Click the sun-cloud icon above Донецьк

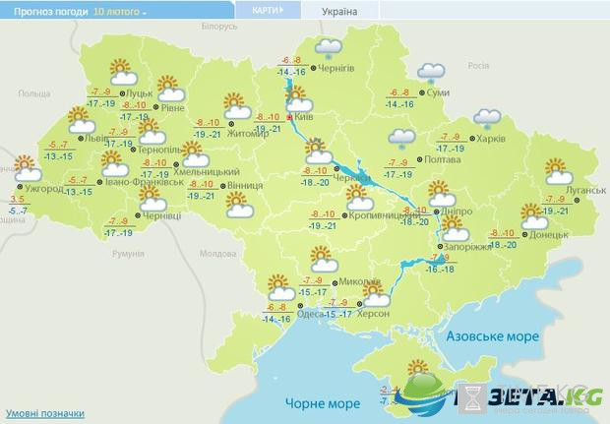point(534,216)
